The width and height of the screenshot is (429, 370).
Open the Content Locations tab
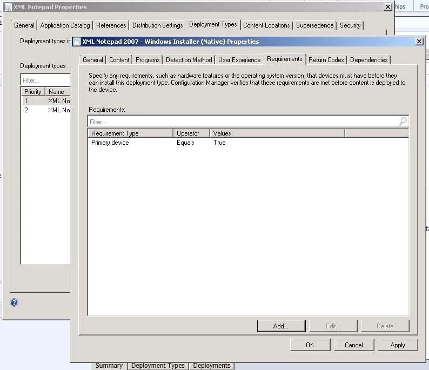click(266, 25)
